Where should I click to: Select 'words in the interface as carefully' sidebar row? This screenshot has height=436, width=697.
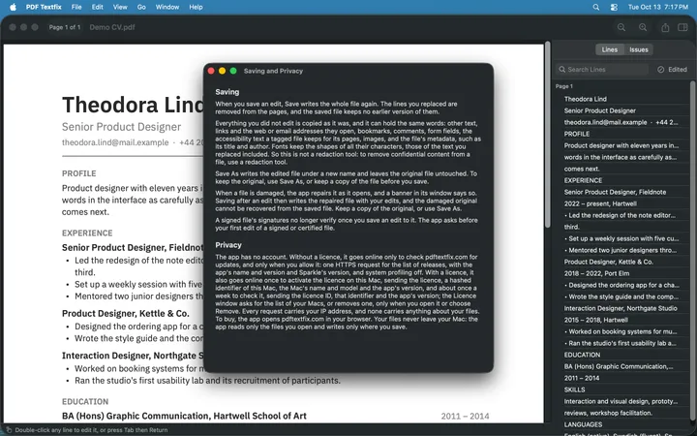click(x=622, y=157)
